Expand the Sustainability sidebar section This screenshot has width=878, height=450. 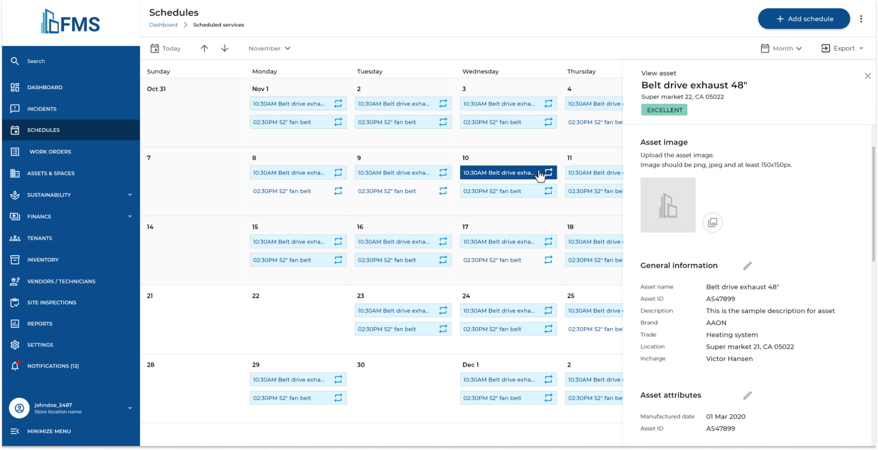[130, 195]
